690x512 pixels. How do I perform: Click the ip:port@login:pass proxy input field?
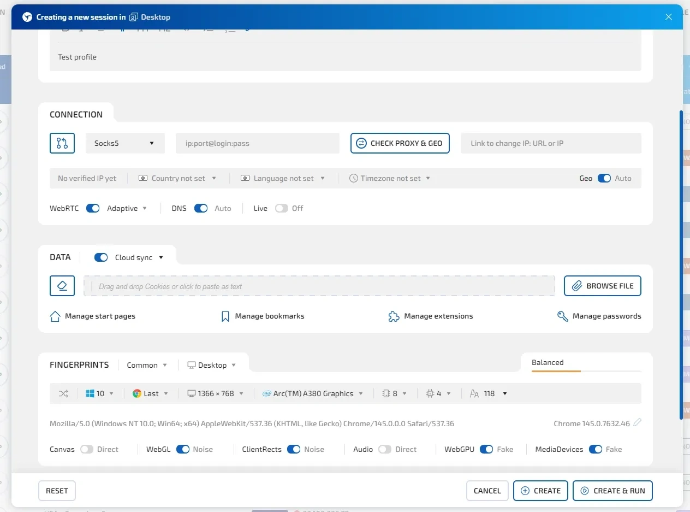tap(258, 143)
